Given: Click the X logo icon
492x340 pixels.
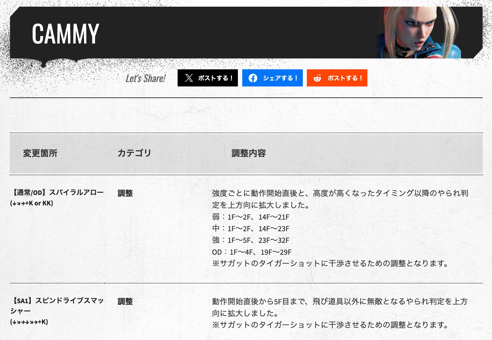Looking at the screenshot, I should 189,78.
